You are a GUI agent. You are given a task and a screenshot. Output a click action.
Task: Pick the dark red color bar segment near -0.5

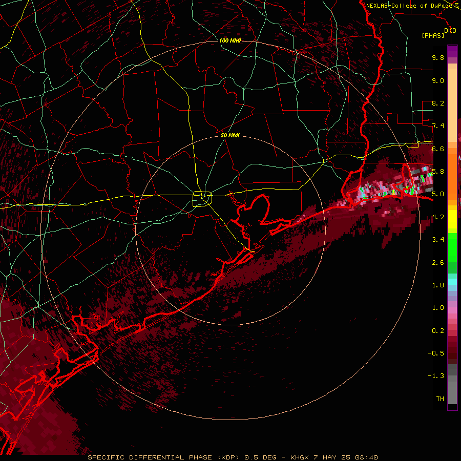(452, 353)
